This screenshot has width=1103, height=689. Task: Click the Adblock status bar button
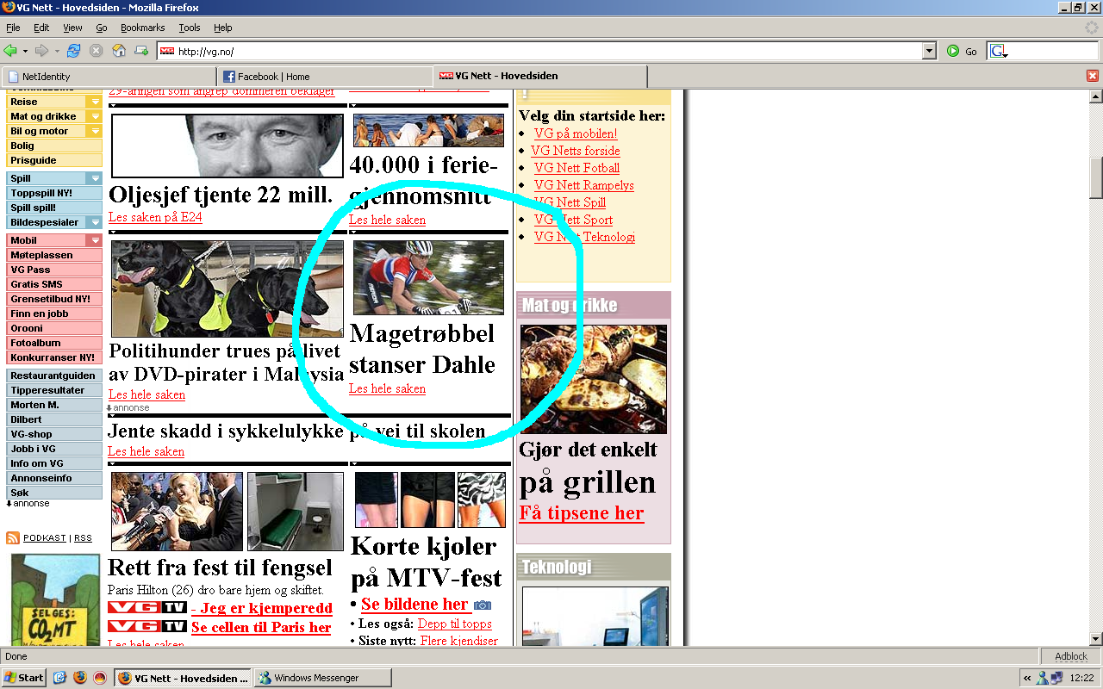[1071, 656]
